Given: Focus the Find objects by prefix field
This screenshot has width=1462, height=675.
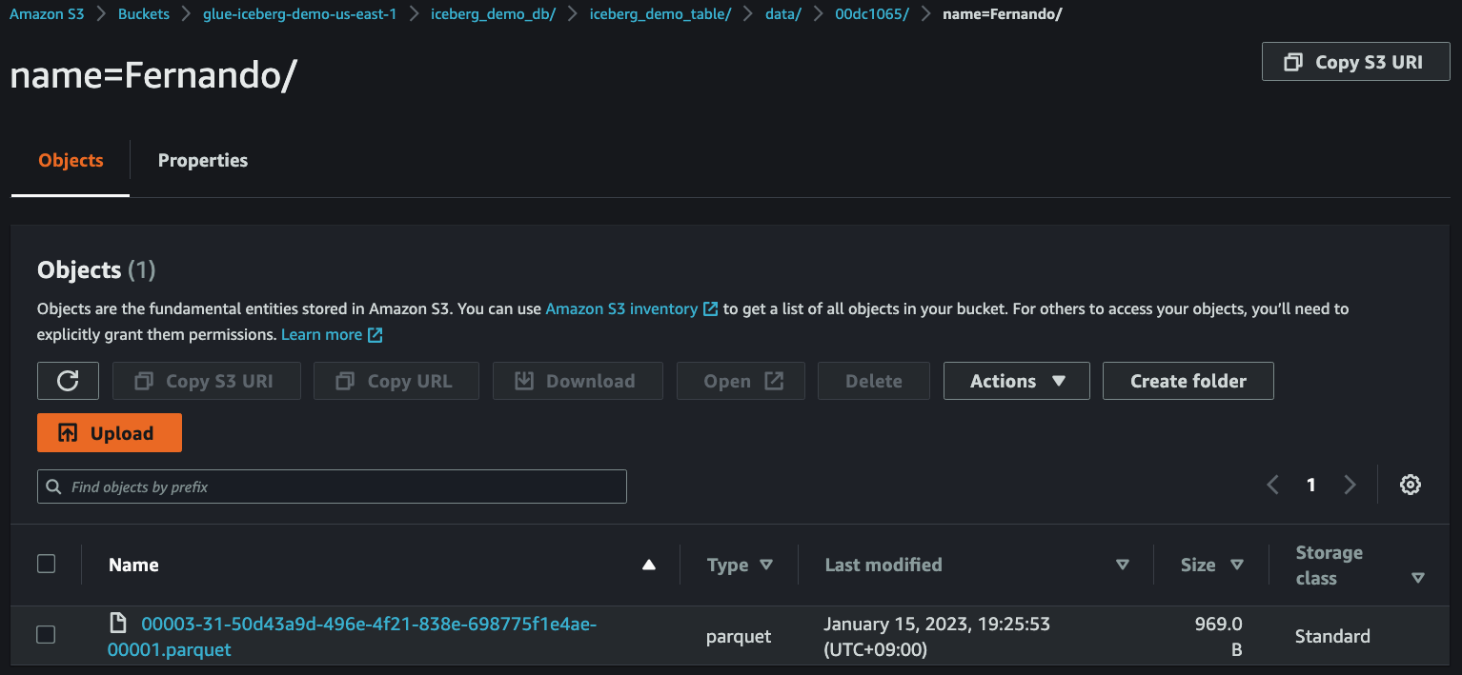Looking at the screenshot, I should (x=332, y=486).
